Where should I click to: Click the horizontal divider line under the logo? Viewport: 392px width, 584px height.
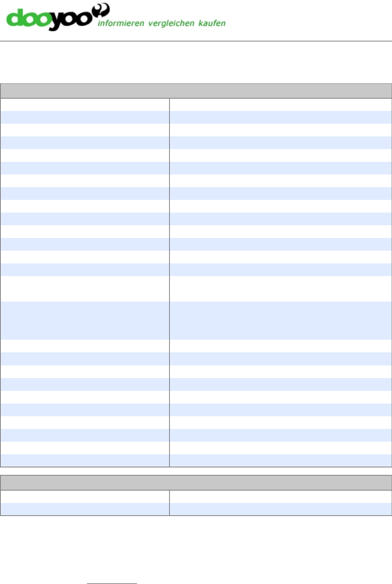coord(196,41)
